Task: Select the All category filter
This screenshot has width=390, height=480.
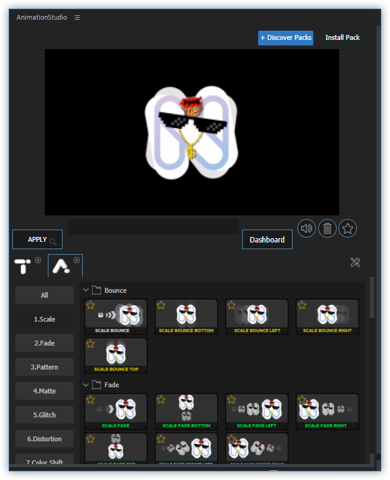Action: 44,295
